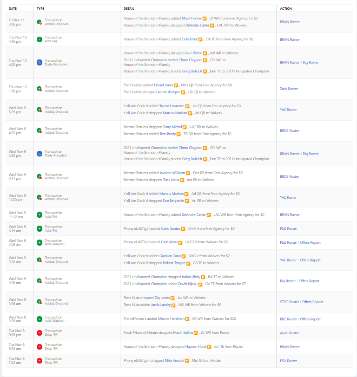Screen dimensions: 357x377
Task: Click the red drop icon in the Mike Gesicki row
Action: pos(40,361)
